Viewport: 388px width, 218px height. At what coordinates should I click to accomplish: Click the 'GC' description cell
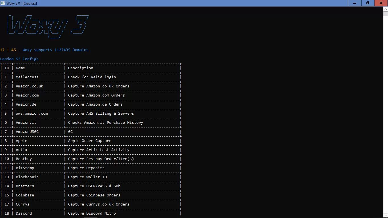coord(70,132)
